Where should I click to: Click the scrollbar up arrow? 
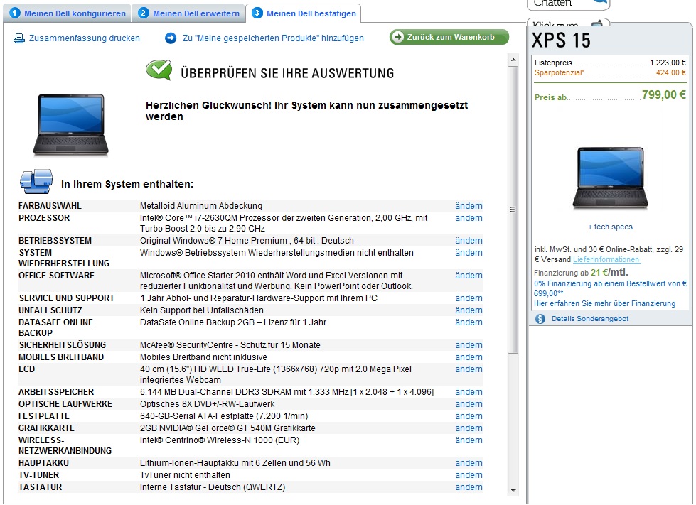pyautogui.click(x=513, y=60)
